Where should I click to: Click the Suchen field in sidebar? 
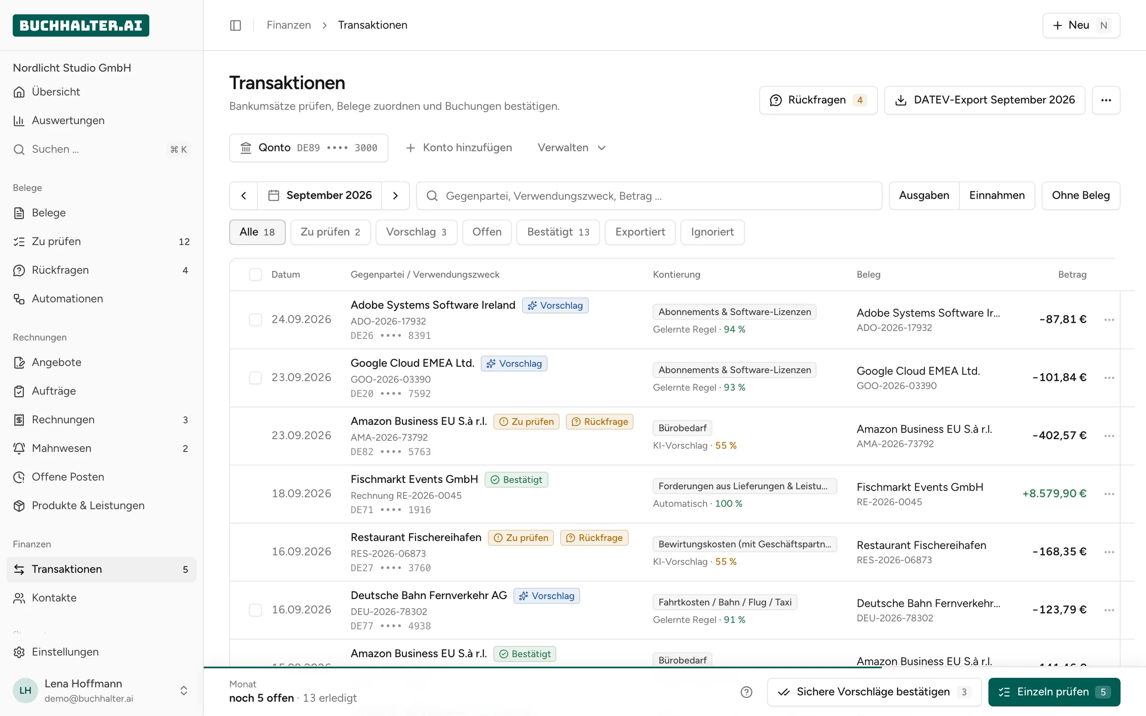point(101,149)
